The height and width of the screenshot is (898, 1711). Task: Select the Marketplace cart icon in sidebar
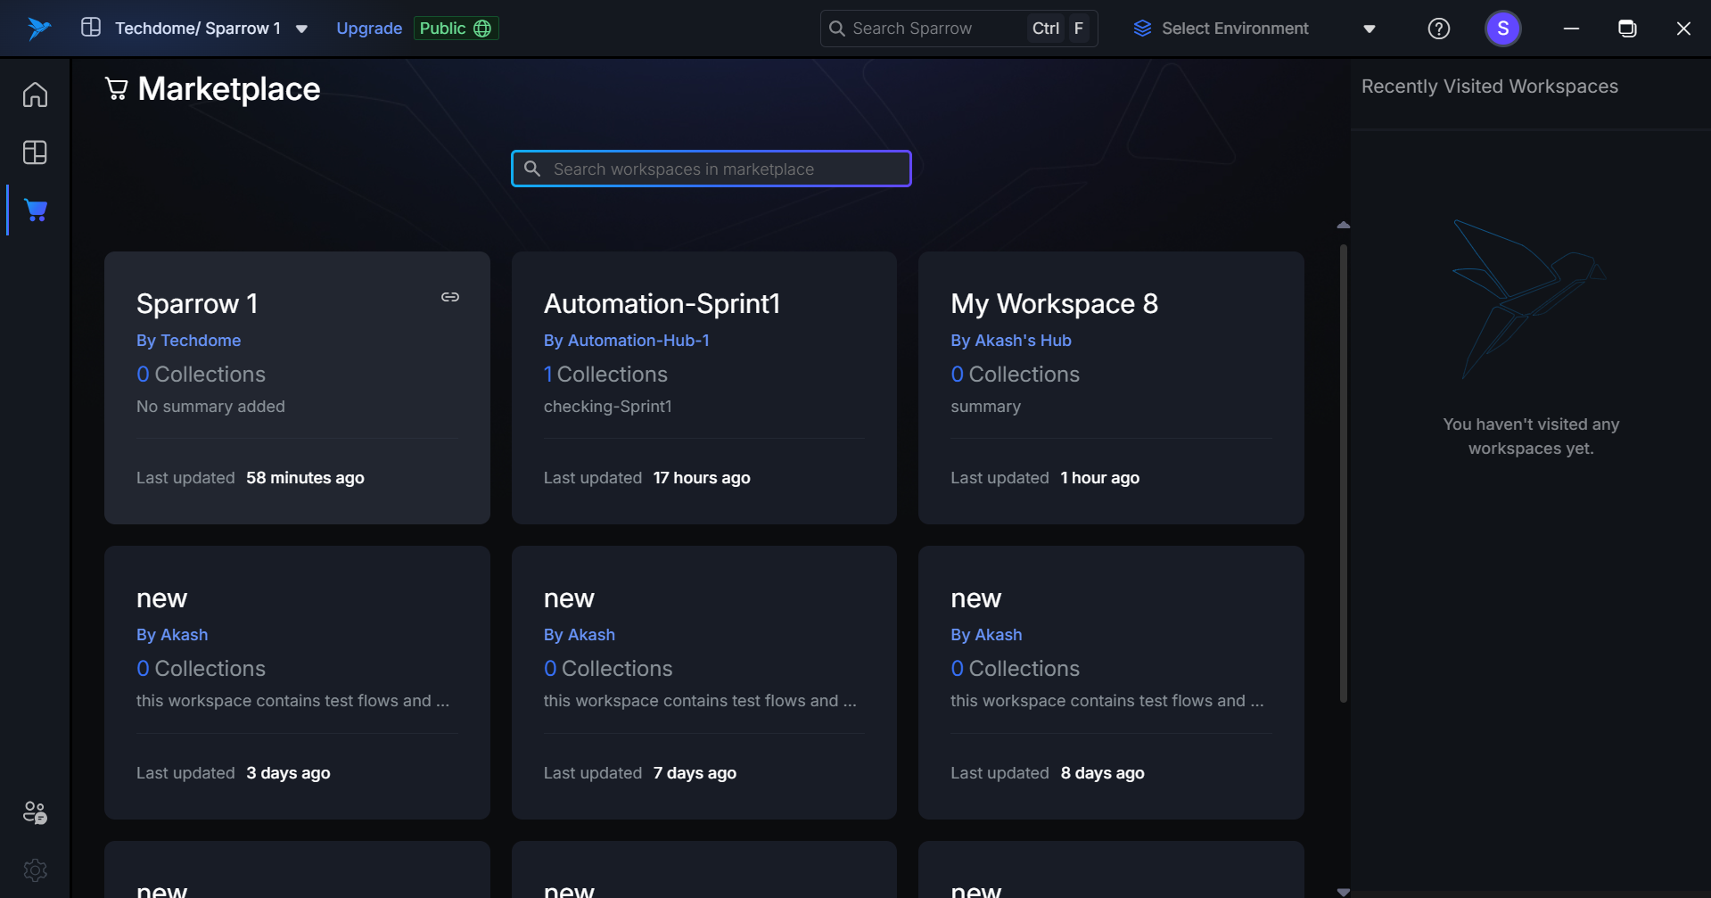[36, 210]
